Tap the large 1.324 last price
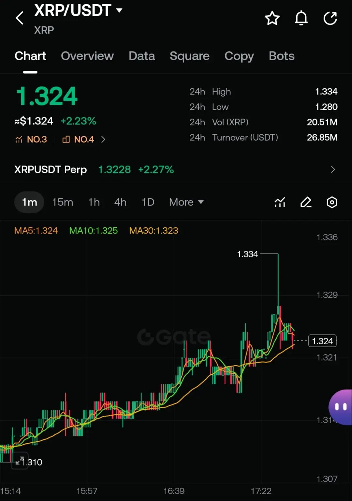The width and height of the screenshot is (352, 501). pyautogui.click(x=47, y=96)
